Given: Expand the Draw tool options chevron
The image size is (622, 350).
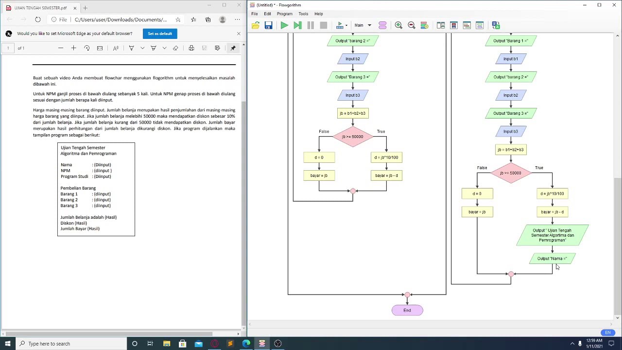Looking at the screenshot, I should click(x=142, y=48).
